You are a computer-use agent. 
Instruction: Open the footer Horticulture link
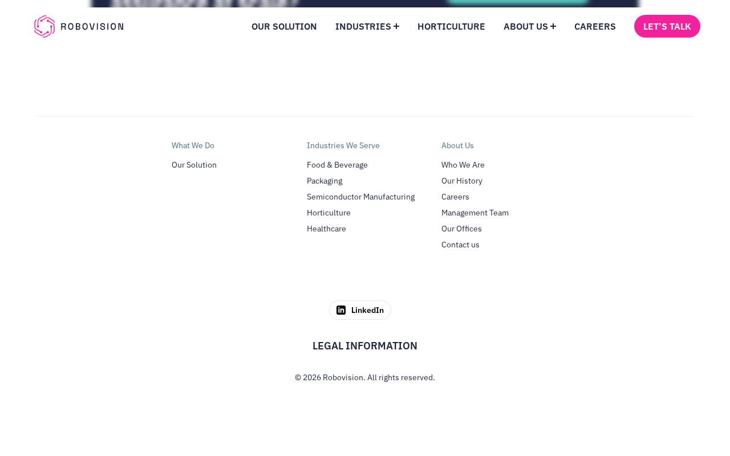click(x=328, y=213)
